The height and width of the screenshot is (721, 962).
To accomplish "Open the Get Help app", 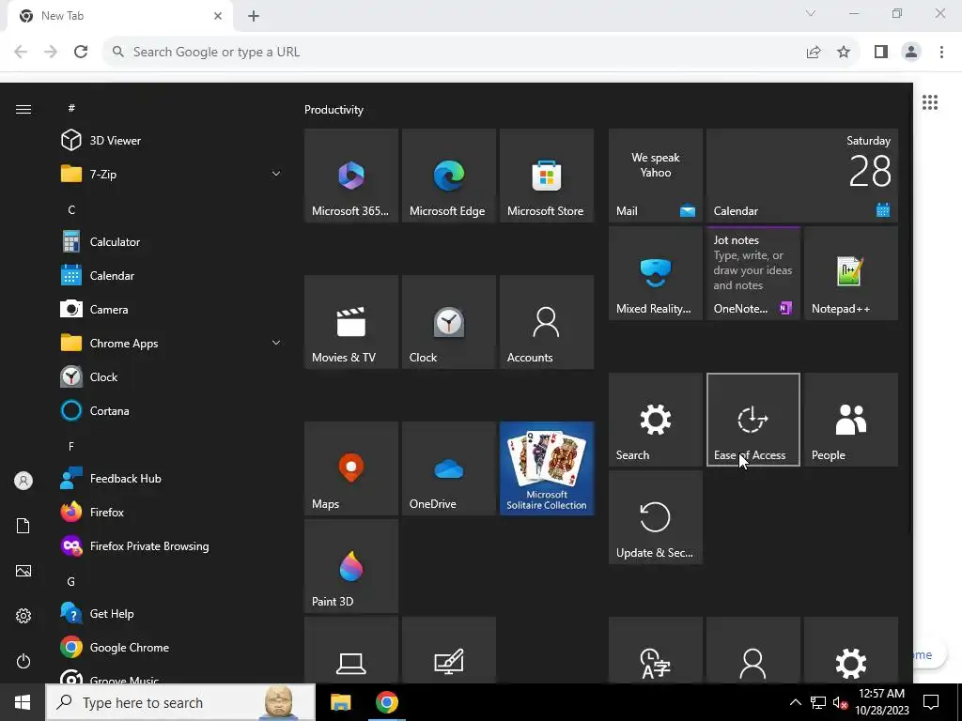I will pyautogui.click(x=172, y=613).
